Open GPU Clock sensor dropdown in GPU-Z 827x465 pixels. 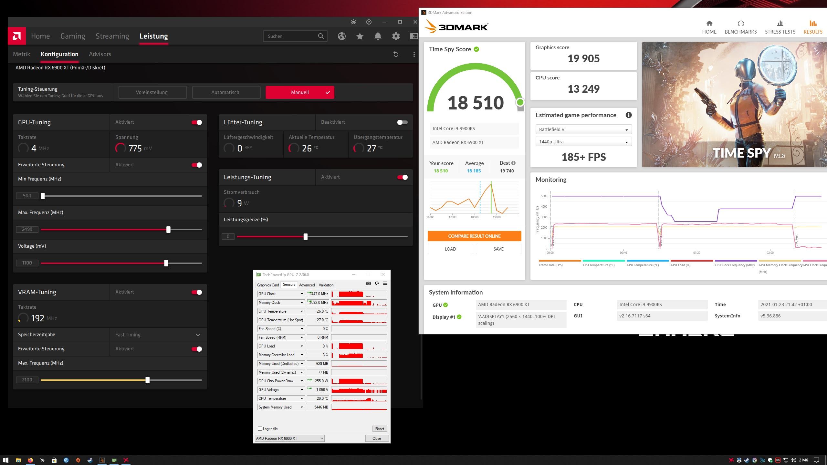pyautogui.click(x=302, y=294)
